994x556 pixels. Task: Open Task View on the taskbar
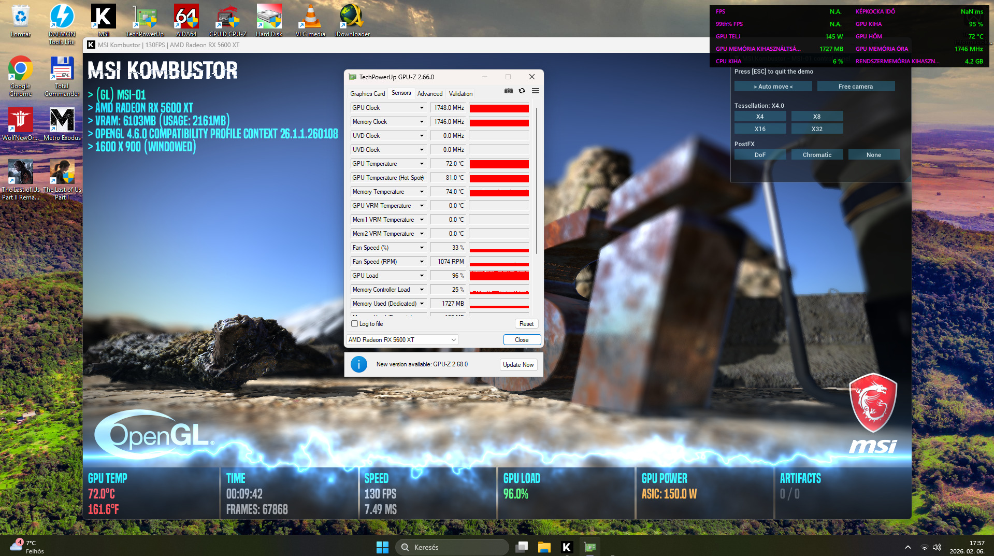tap(522, 547)
